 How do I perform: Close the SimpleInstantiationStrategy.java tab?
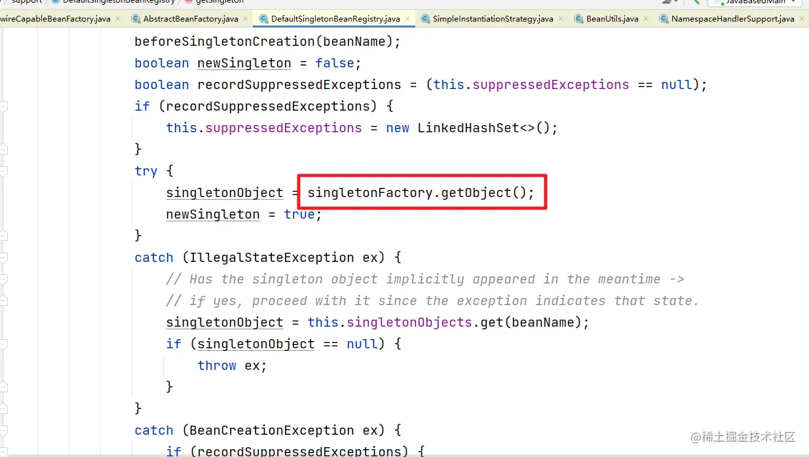pos(561,19)
